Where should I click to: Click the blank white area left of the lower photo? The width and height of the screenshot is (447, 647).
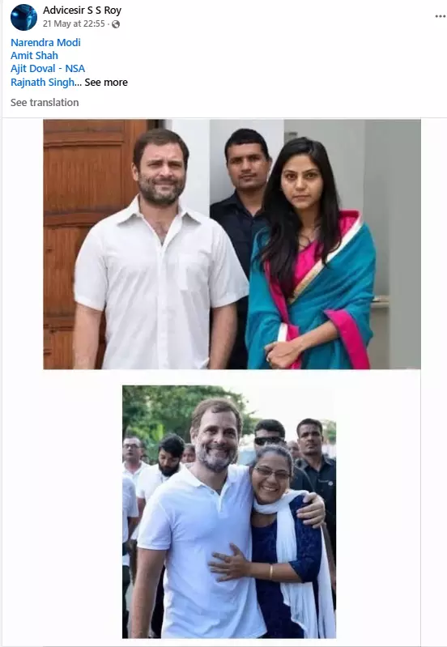tap(83, 512)
